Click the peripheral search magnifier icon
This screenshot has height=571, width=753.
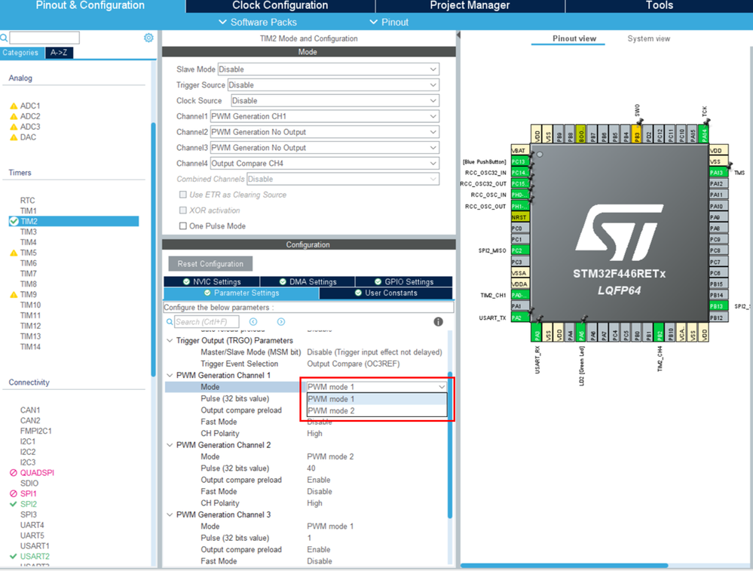pyautogui.click(x=4, y=38)
